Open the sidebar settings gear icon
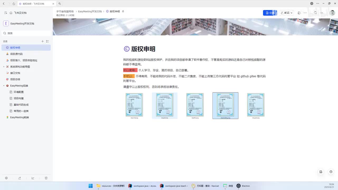Image resolution: width=338 pixels, height=190 pixels. point(6,178)
